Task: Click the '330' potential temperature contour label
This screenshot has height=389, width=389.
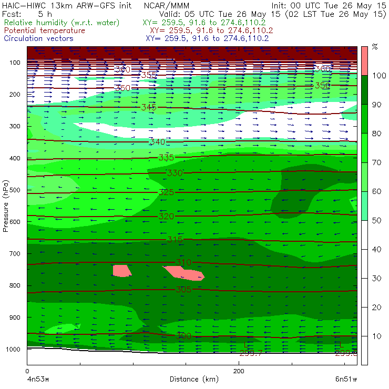Action: click(x=175, y=172)
